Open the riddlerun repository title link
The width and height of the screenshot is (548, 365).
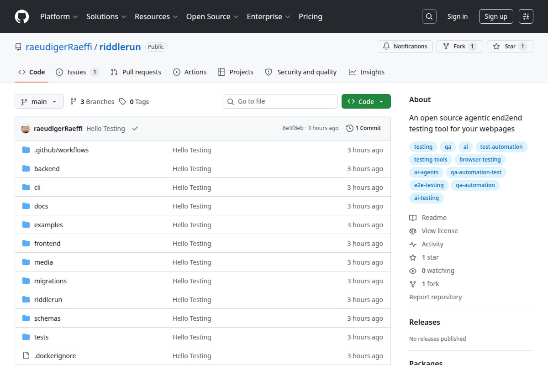(x=120, y=47)
